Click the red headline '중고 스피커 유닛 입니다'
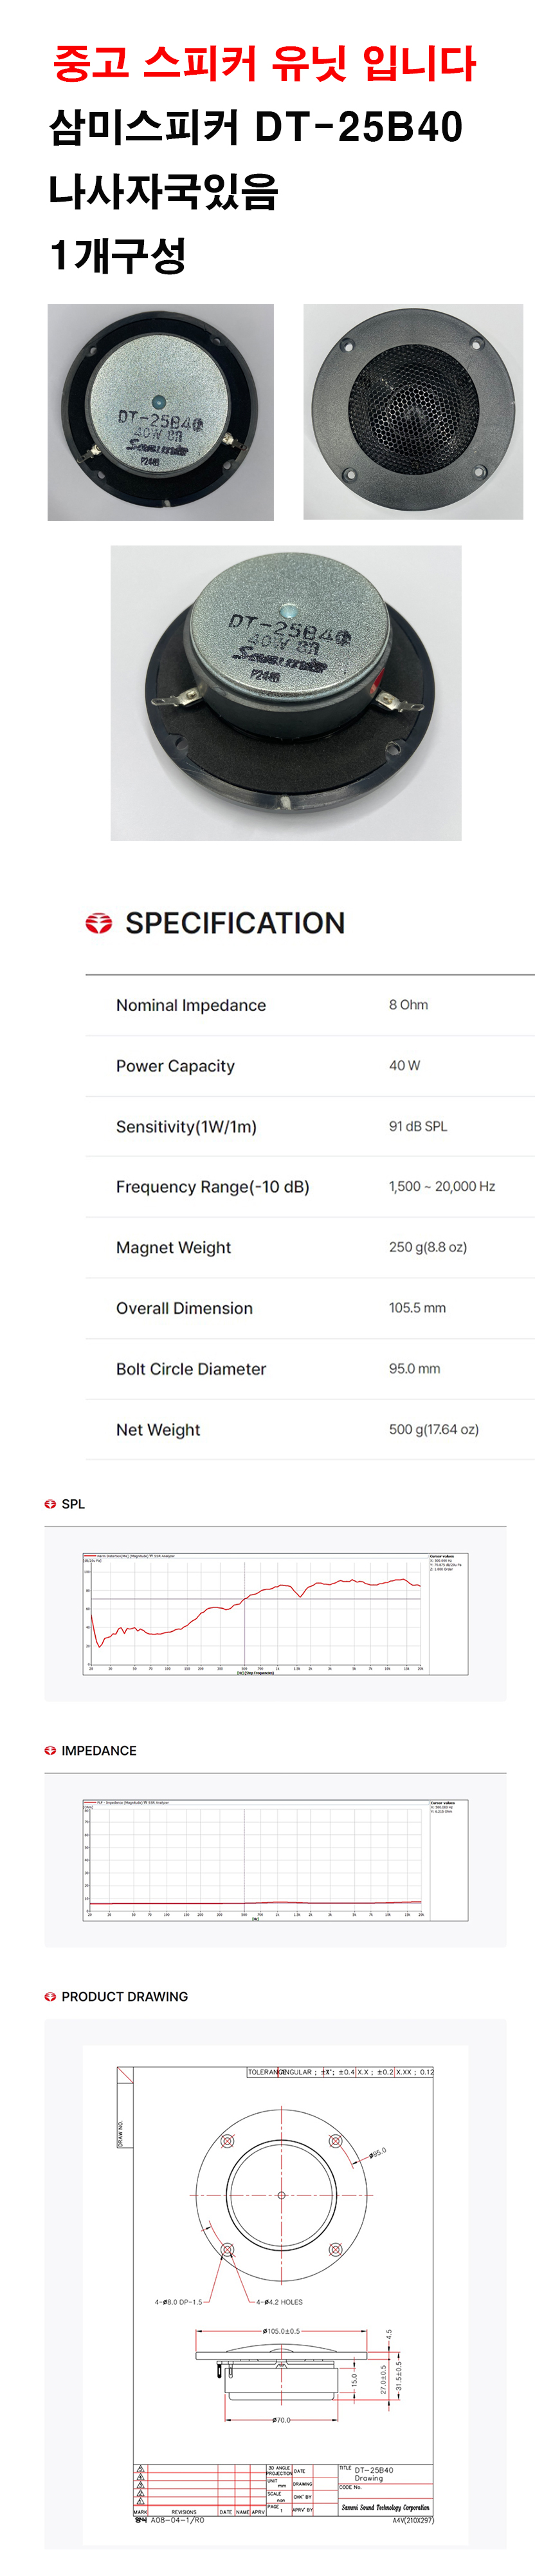The image size is (553, 2576). tap(264, 64)
